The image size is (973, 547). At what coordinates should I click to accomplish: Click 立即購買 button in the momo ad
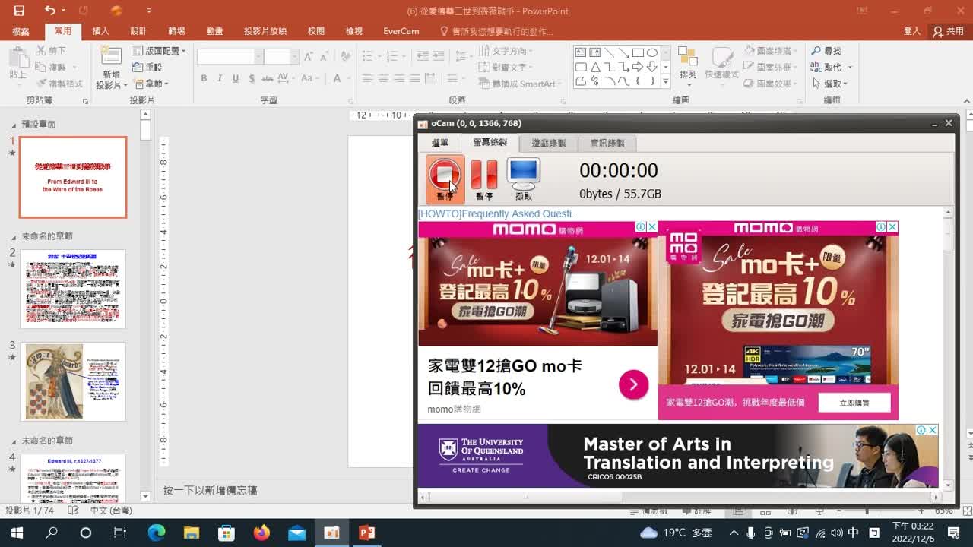(854, 403)
